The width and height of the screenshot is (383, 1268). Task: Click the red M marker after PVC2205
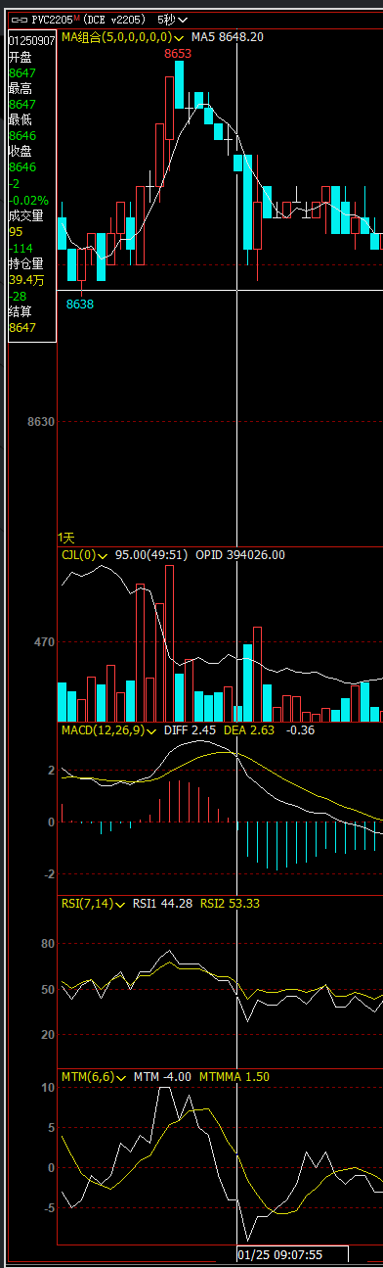77,18
